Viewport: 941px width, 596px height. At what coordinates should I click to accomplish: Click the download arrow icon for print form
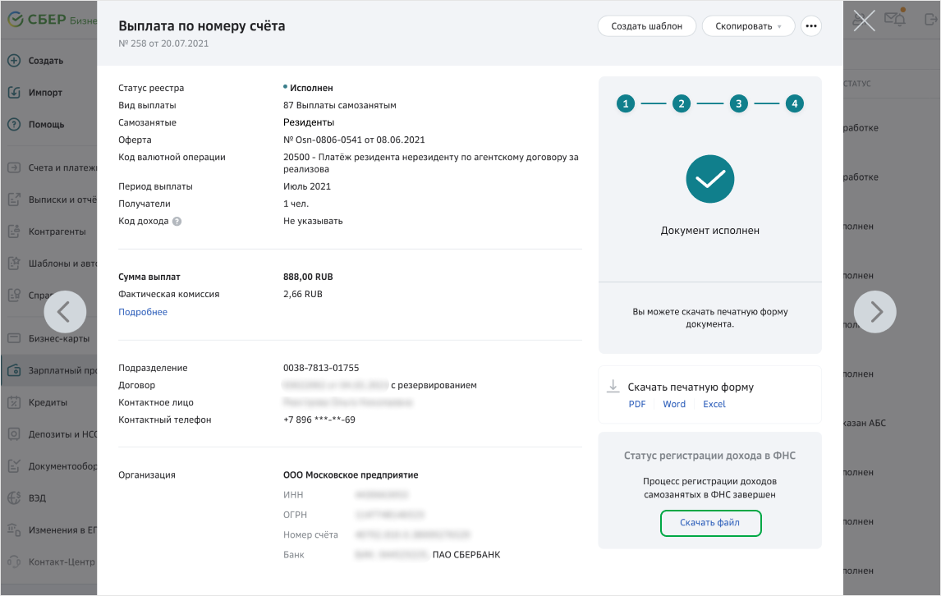click(x=613, y=387)
